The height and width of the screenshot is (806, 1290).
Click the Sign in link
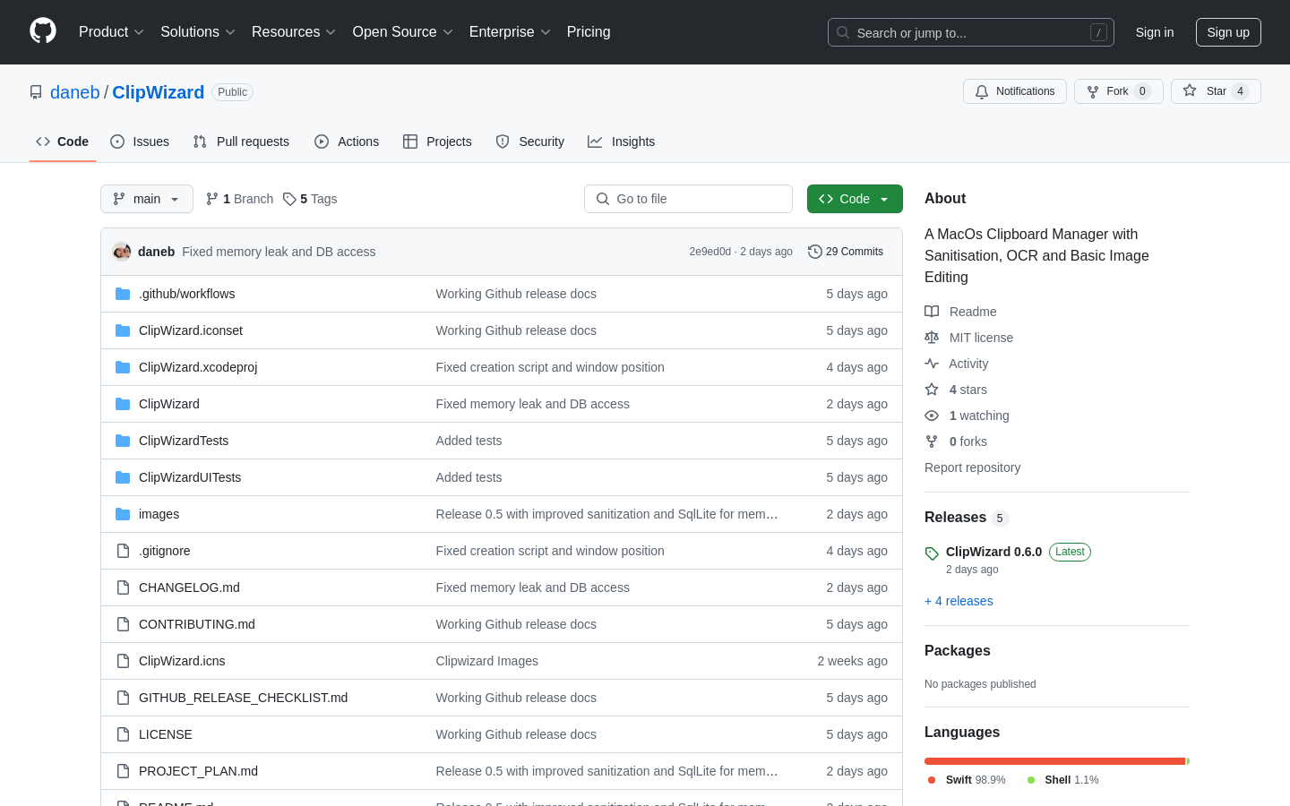(1155, 32)
